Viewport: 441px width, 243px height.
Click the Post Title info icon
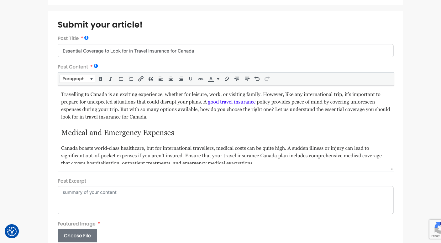point(87,38)
